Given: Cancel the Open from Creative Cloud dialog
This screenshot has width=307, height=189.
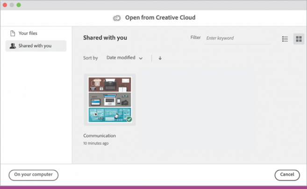Looking at the screenshot, I should tap(287, 175).
